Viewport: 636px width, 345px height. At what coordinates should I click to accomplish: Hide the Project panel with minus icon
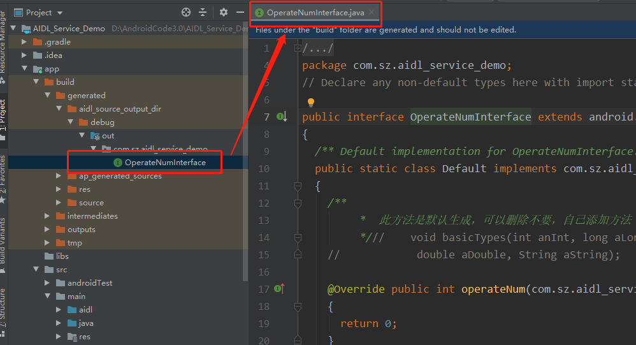point(240,12)
